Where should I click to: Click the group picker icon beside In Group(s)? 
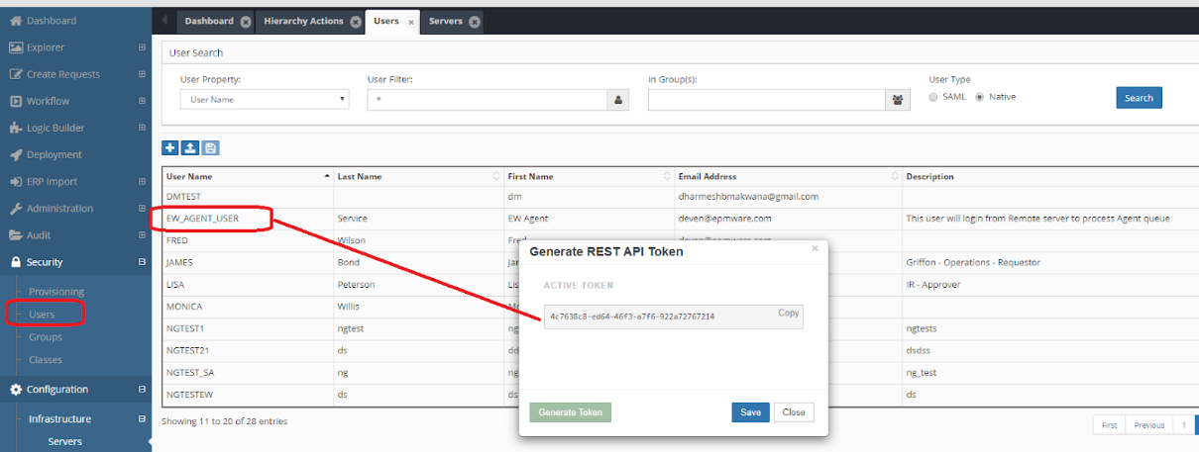[x=898, y=99]
